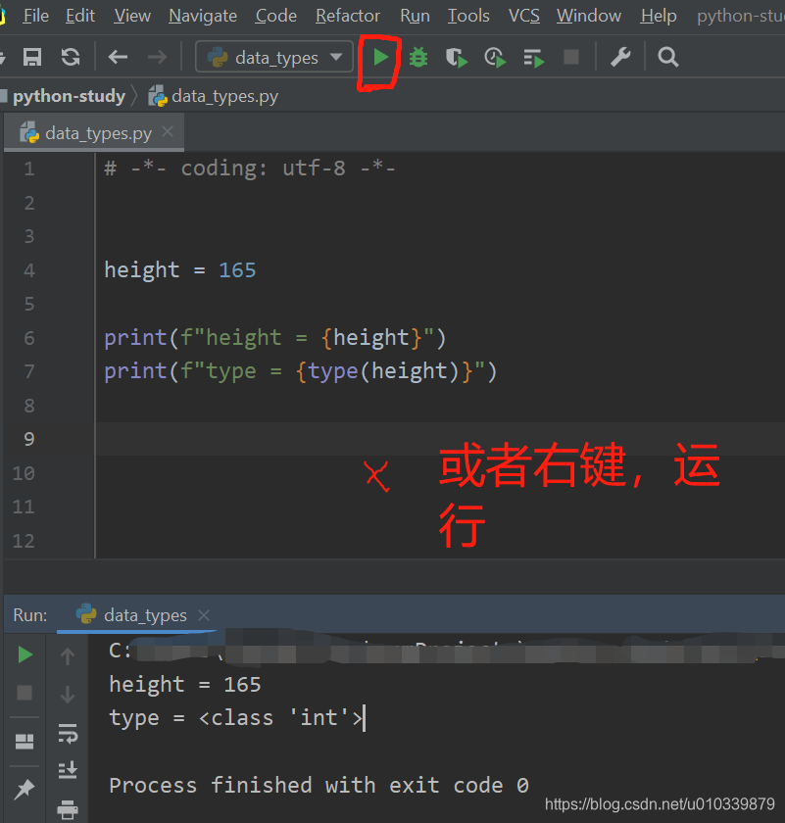Rerun the program from the Run panel
Viewport: 785px width, 823px height.
[25, 655]
